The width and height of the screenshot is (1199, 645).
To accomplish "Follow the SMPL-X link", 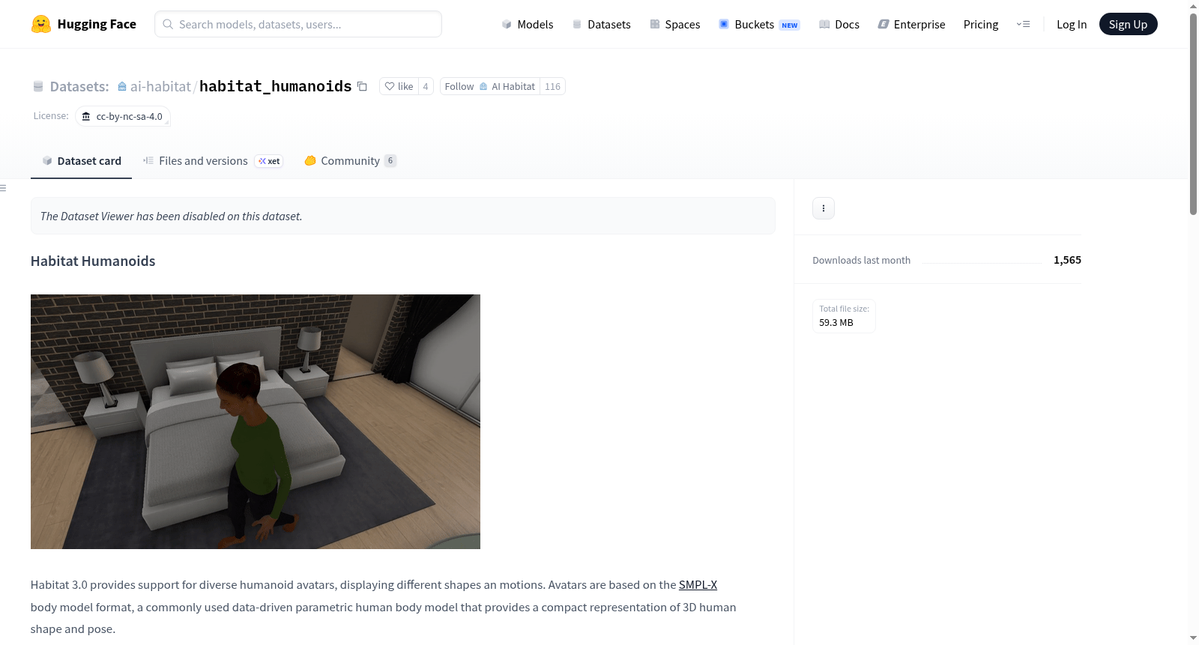I will pos(698,585).
